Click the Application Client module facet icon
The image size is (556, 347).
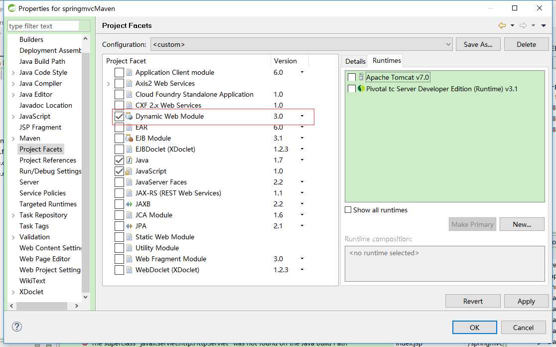[129, 72]
